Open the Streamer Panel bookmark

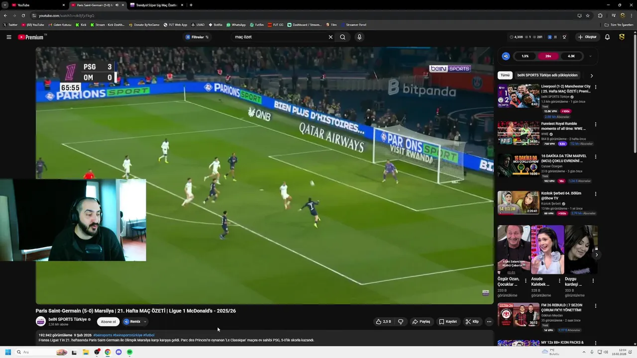[x=353, y=24]
